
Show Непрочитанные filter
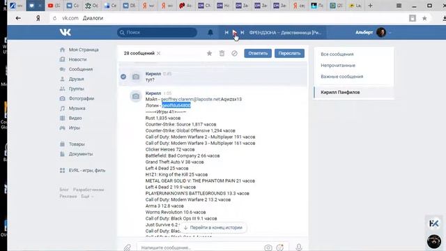pos(338,65)
